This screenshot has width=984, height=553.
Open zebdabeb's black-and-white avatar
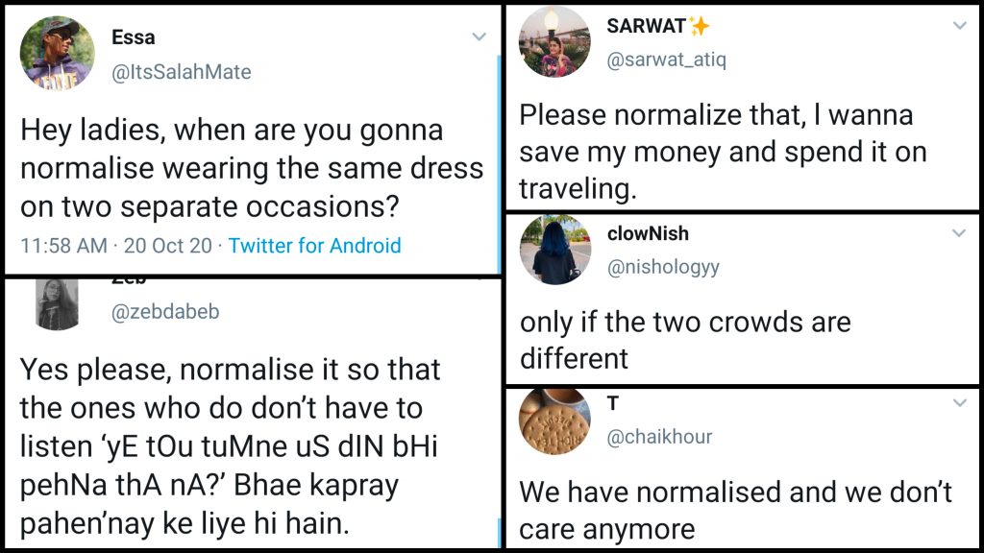tap(58, 303)
